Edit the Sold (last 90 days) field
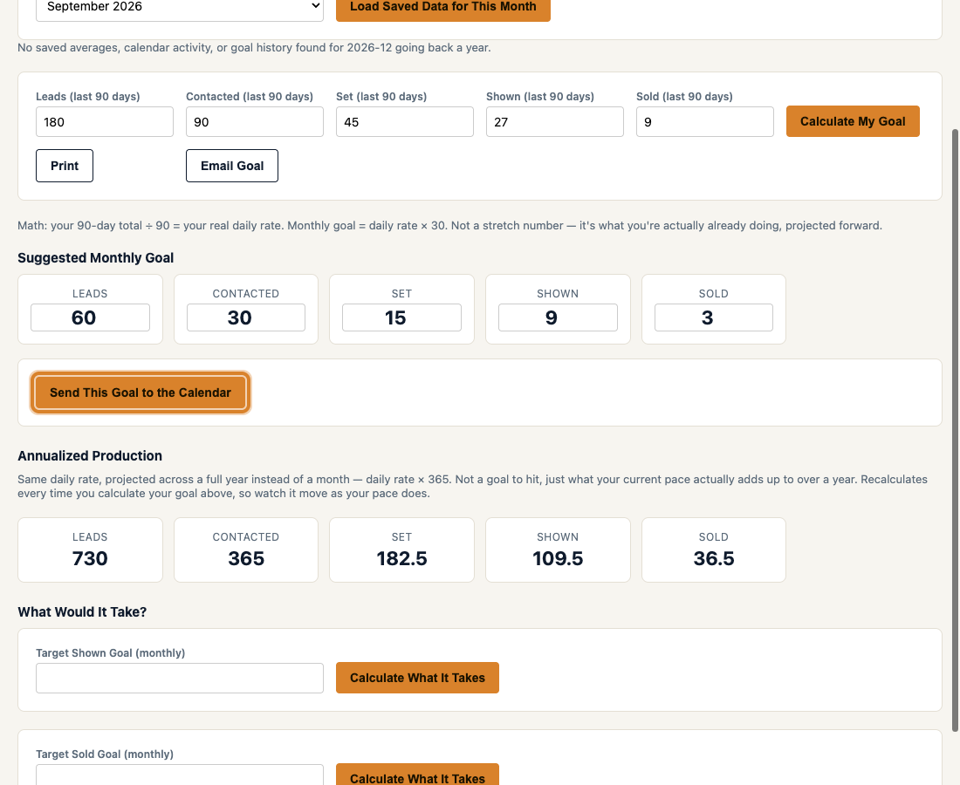The image size is (960, 785). tap(704, 122)
